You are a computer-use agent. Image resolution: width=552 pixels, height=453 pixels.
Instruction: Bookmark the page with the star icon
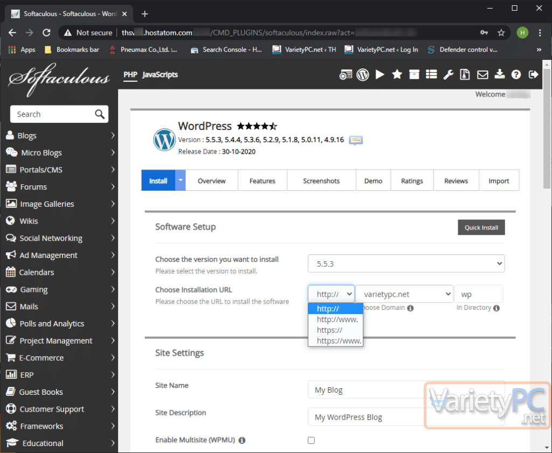tap(501, 33)
